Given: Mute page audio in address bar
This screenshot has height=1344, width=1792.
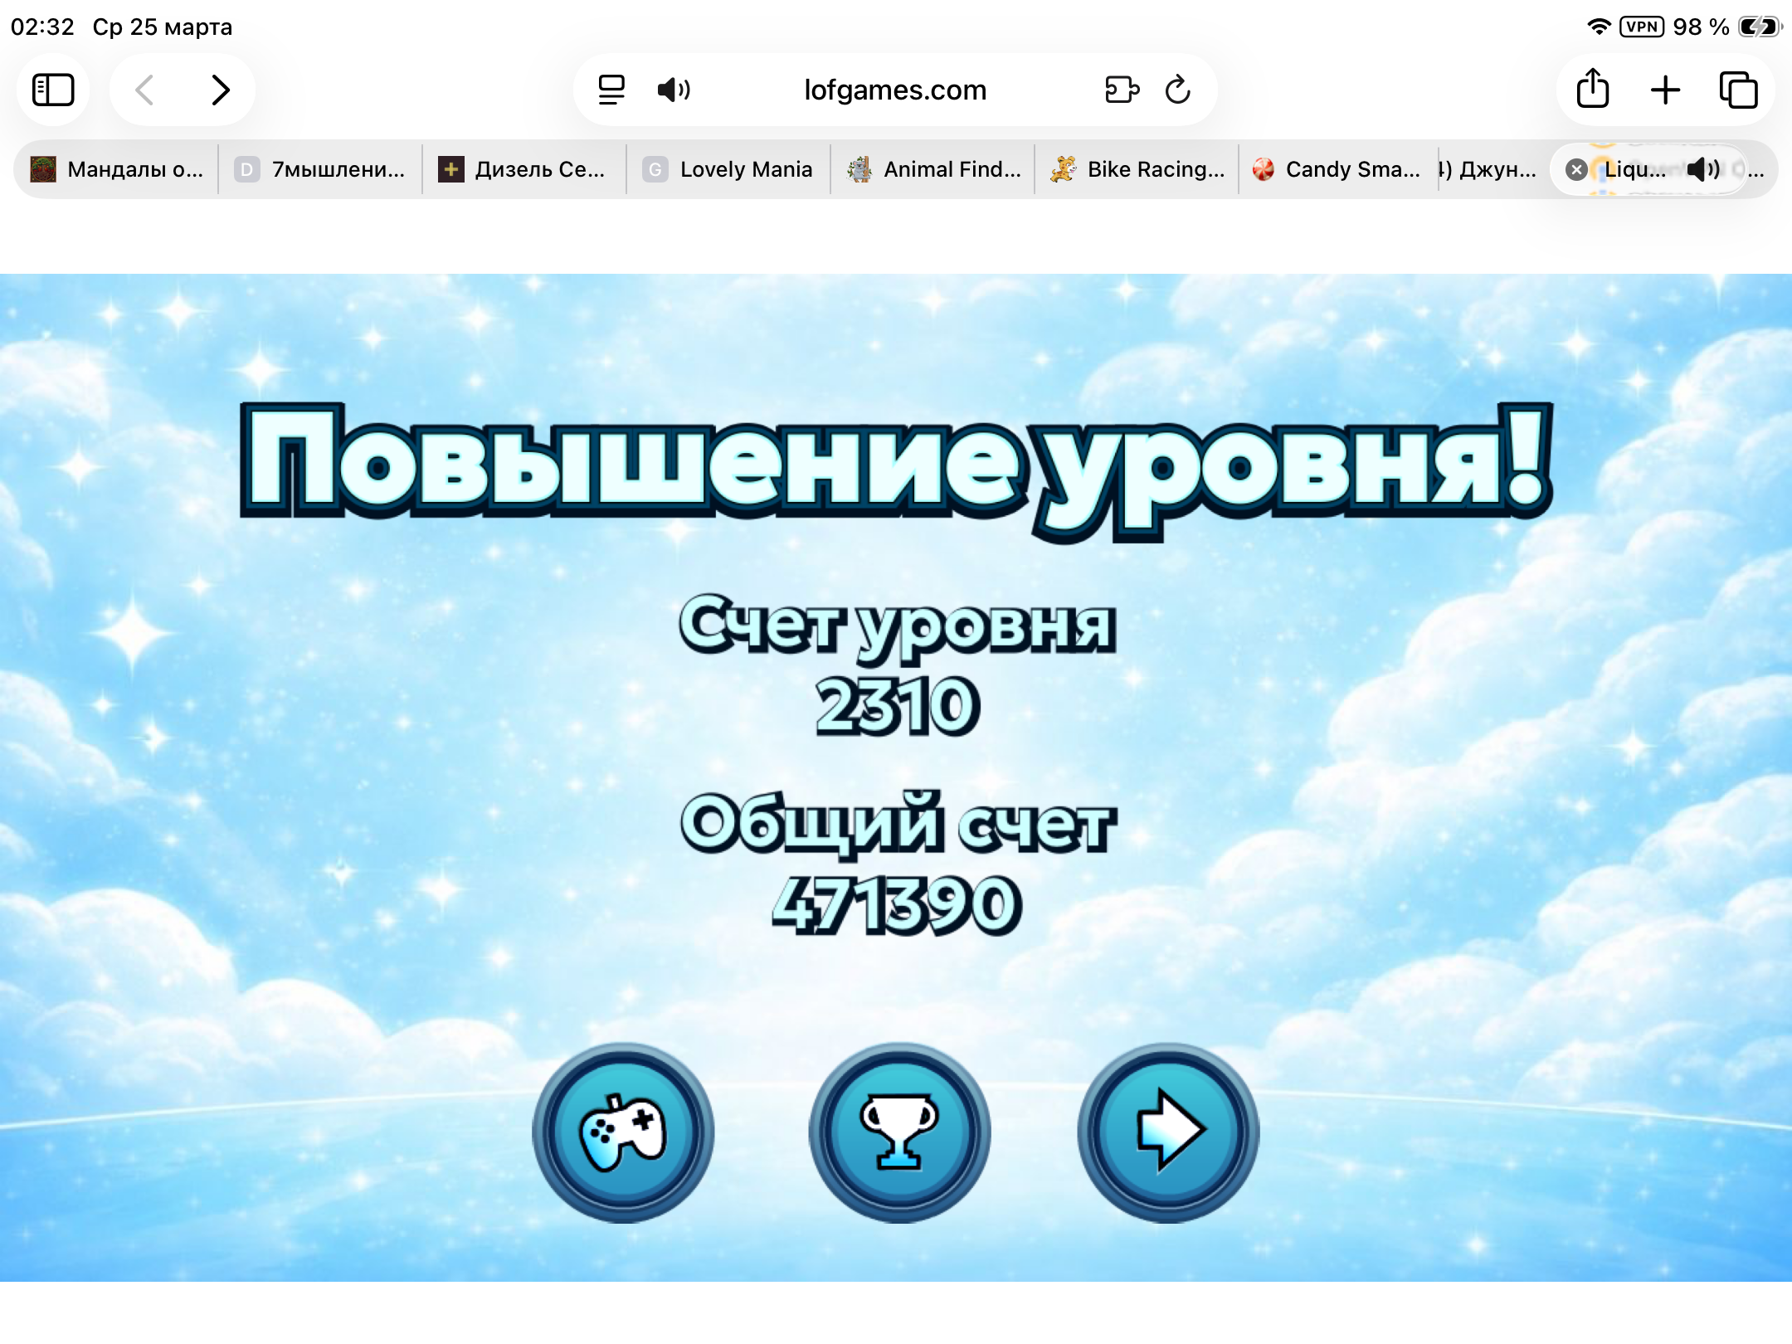Looking at the screenshot, I should (x=673, y=90).
